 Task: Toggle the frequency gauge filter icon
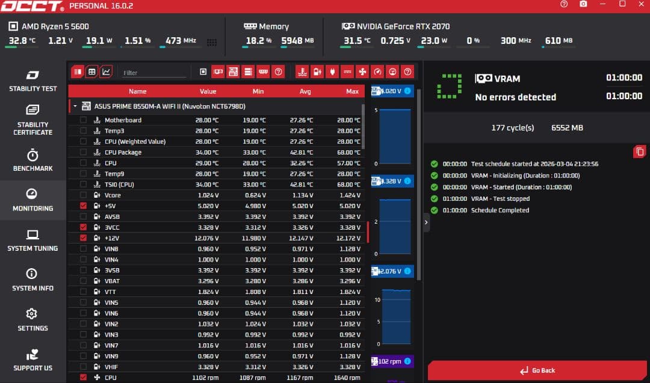click(x=377, y=72)
